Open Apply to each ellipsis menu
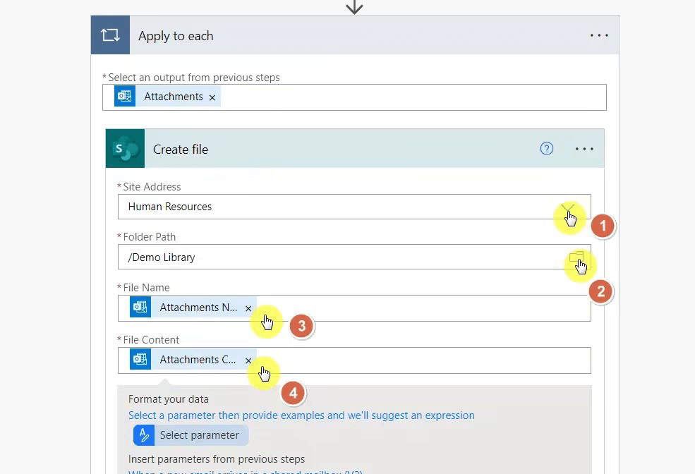 tap(599, 35)
